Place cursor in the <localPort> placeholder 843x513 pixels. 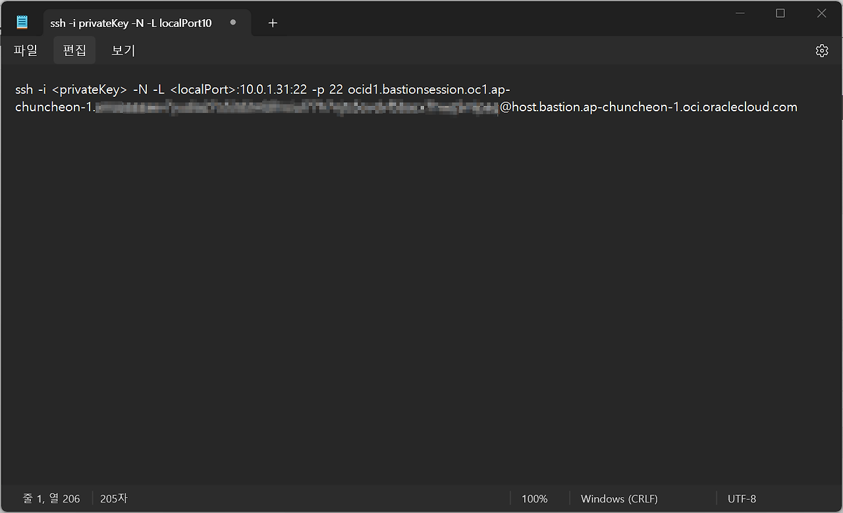203,90
